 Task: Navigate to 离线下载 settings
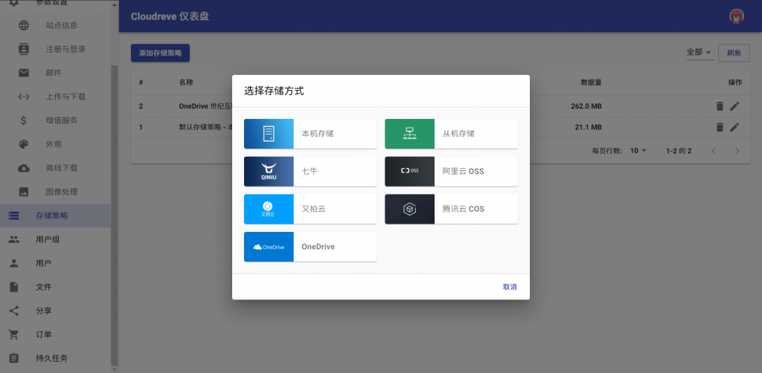(61, 168)
